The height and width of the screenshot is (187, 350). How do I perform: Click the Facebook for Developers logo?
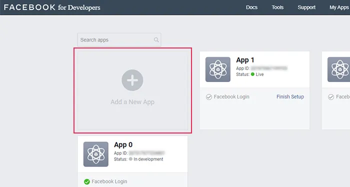(x=52, y=7)
